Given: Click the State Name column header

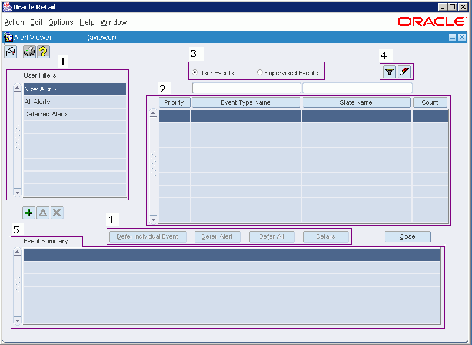Looking at the screenshot, I should pyautogui.click(x=356, y=102).
